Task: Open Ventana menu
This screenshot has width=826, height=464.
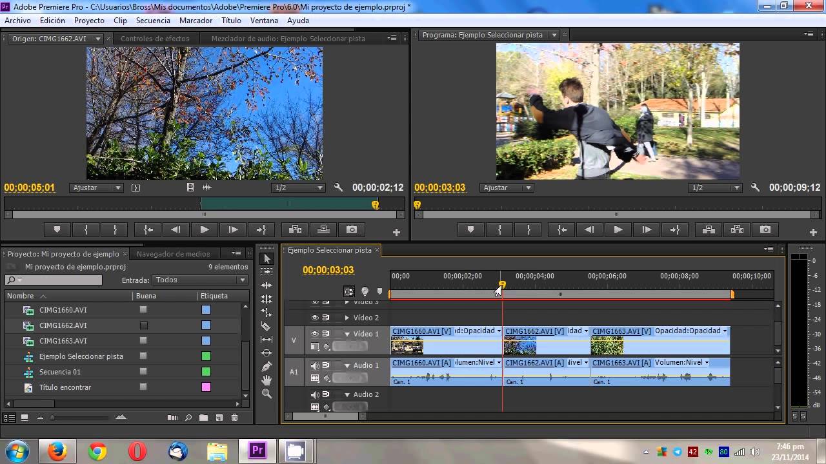Action: pos(264,21)
